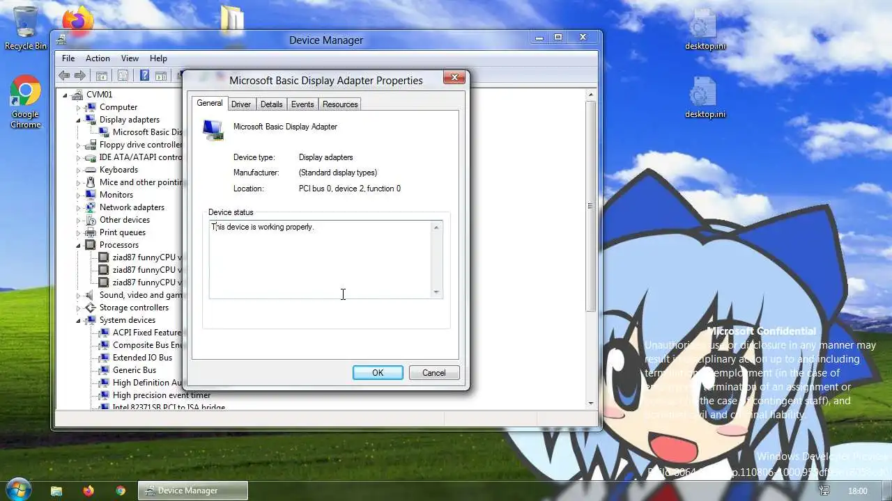Image resolution: width=892 pixels, height=501 pixels.
Task: Collapse the CVM01 root node
Action: point(66,95)
